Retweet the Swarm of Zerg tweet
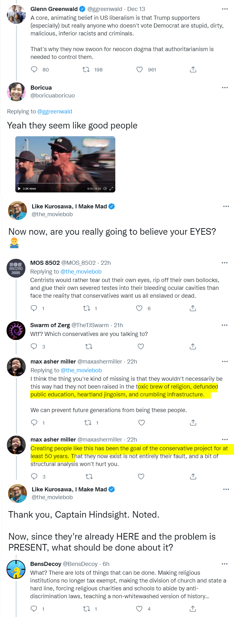This screenshot has height=617, width=234. coord(89,347)
